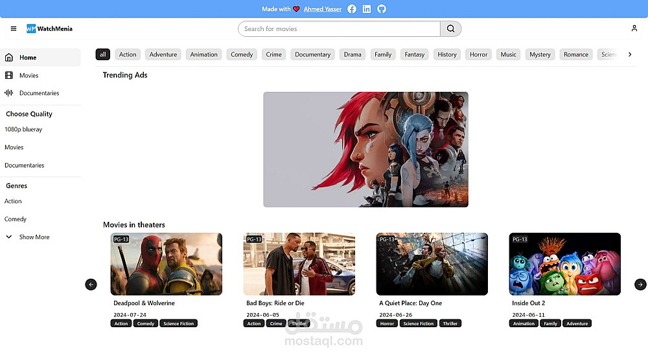Viewport: 648px width, 355px height.
Task: Open the Bad Boys: Ride or Die poster
Action: tap(299, 264)
